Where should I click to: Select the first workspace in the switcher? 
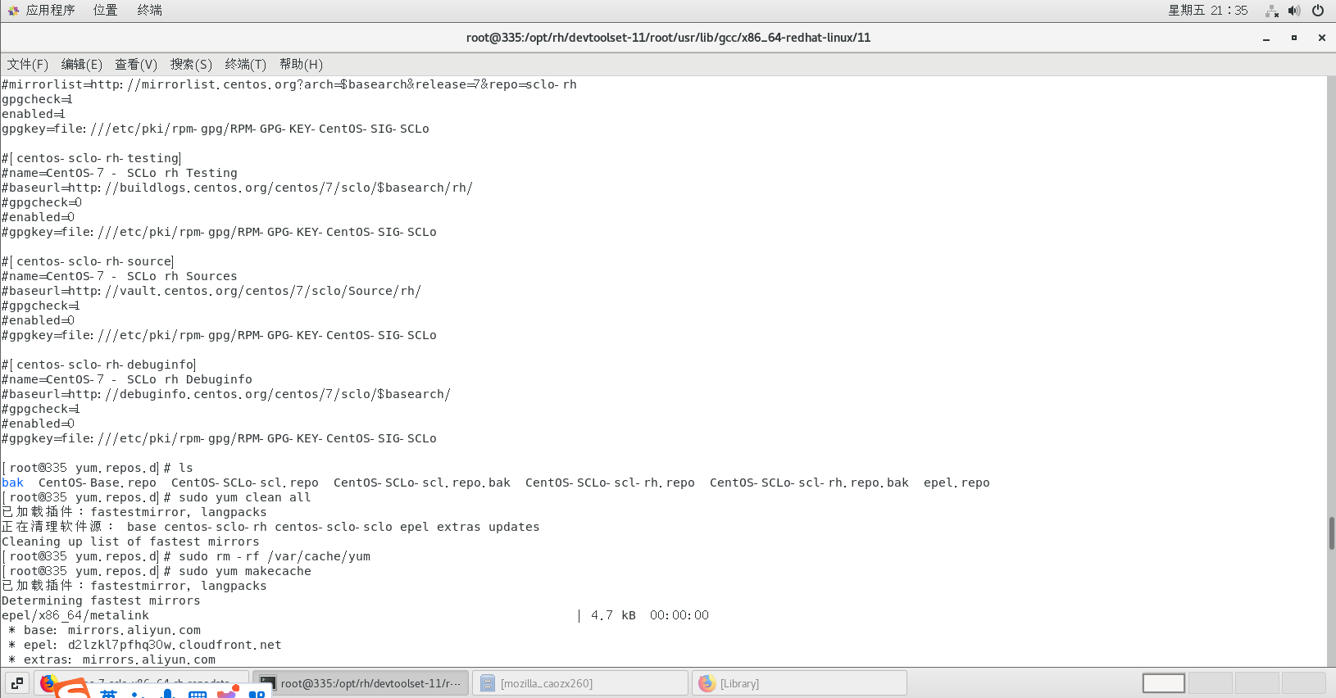pos(1164,682)
